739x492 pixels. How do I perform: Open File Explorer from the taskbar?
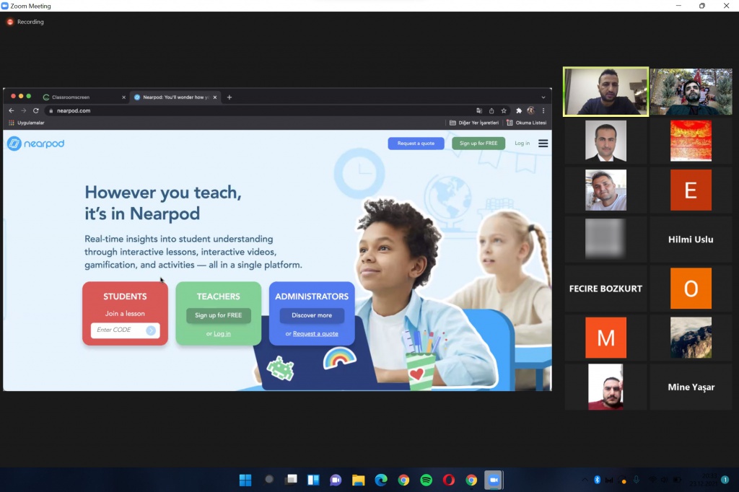pos(358,480)
